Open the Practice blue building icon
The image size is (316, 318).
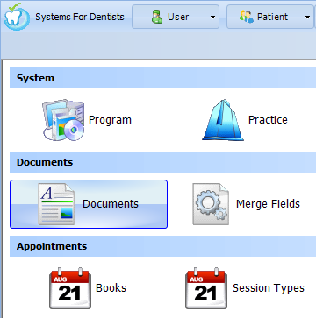pos(223,120)
